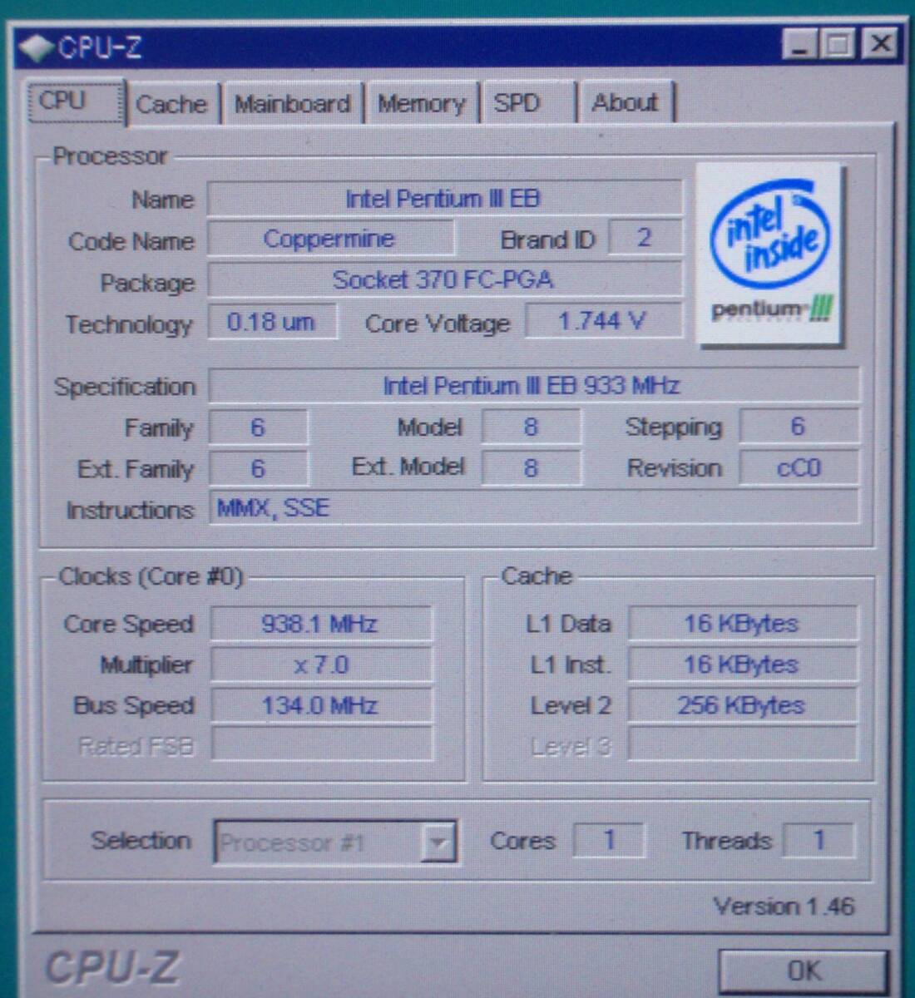Viewport: 915px width, 998px height.
Task: Minimize the CPU-Z window
Action: pyautogui.click(x=799, y=44)
